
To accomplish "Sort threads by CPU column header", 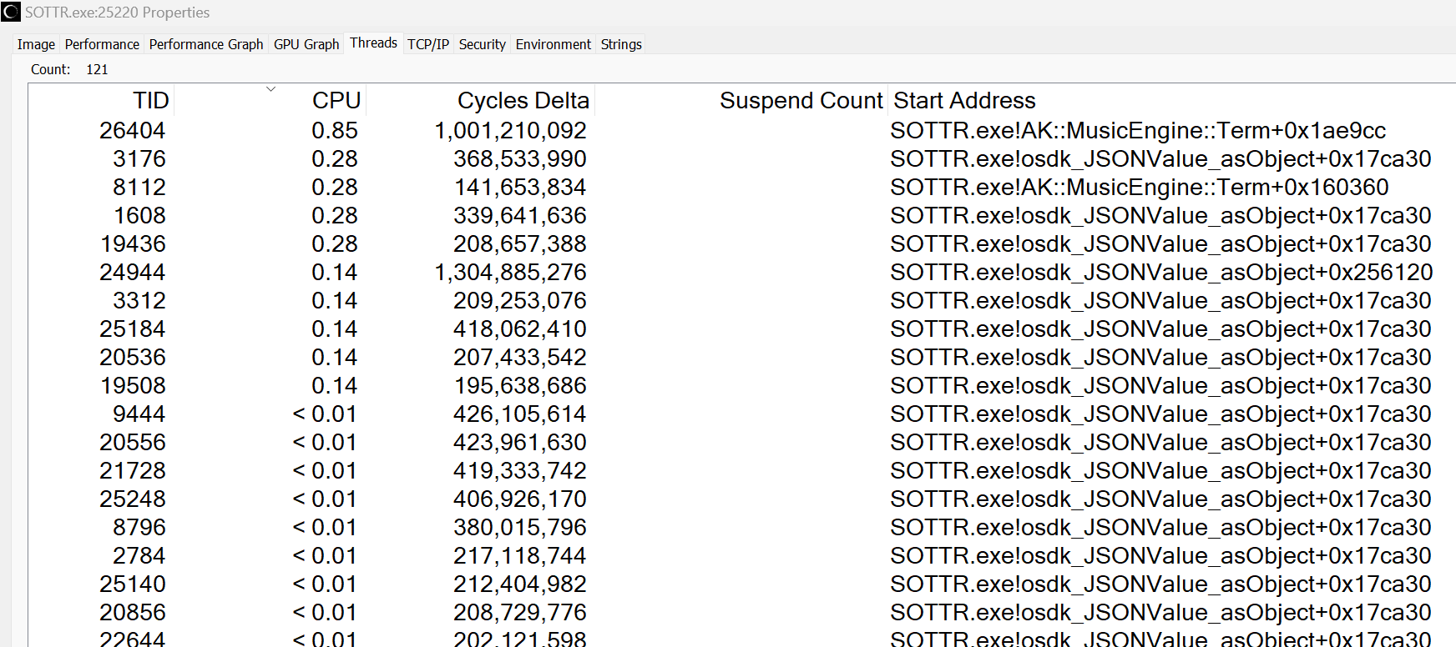I will pos(270,100).
